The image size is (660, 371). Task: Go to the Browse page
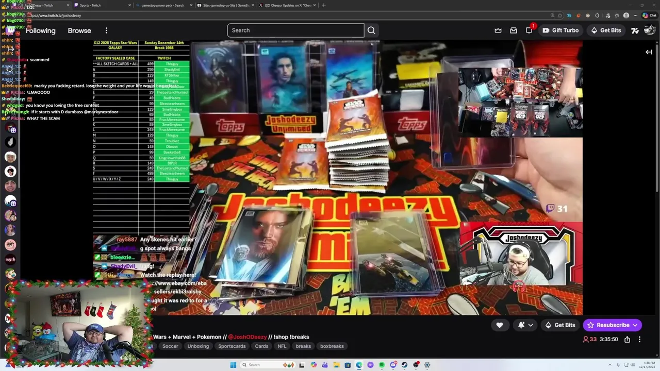click(79, 30)
